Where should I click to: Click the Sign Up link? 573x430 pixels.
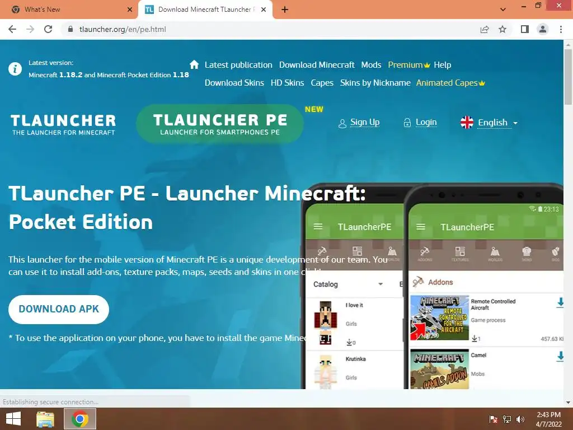(365, 122)
